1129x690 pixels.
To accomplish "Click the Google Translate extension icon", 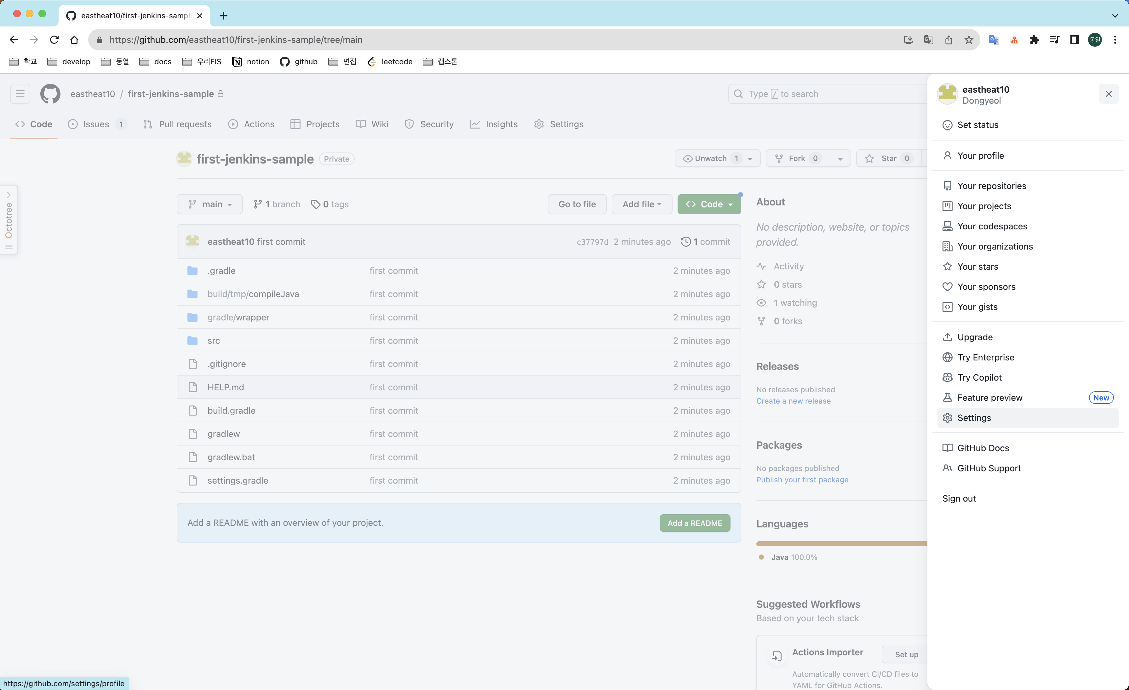I will coord(993,40).
